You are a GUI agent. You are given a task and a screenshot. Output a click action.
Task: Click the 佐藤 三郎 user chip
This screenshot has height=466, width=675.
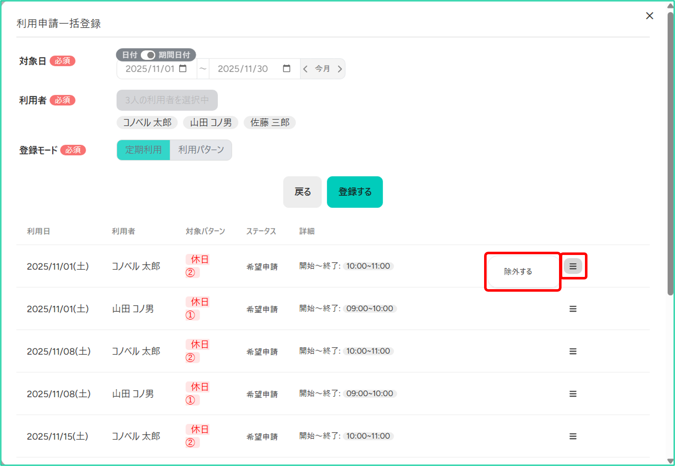click(x=270, y=122)
